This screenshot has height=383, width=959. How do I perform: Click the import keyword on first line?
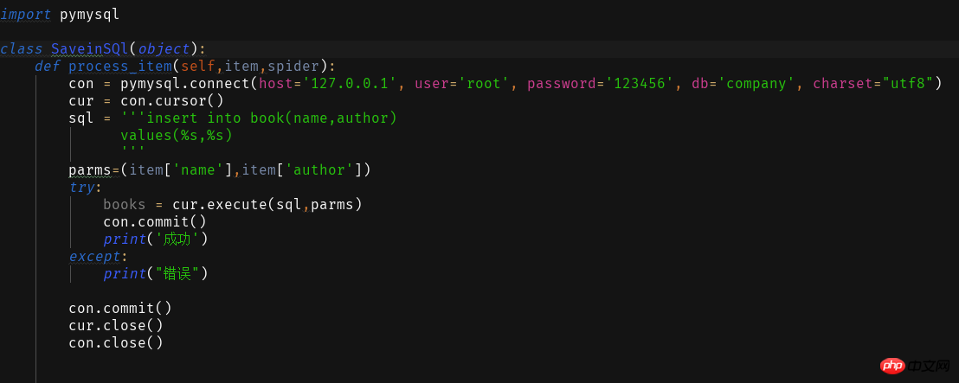point(25,14)
